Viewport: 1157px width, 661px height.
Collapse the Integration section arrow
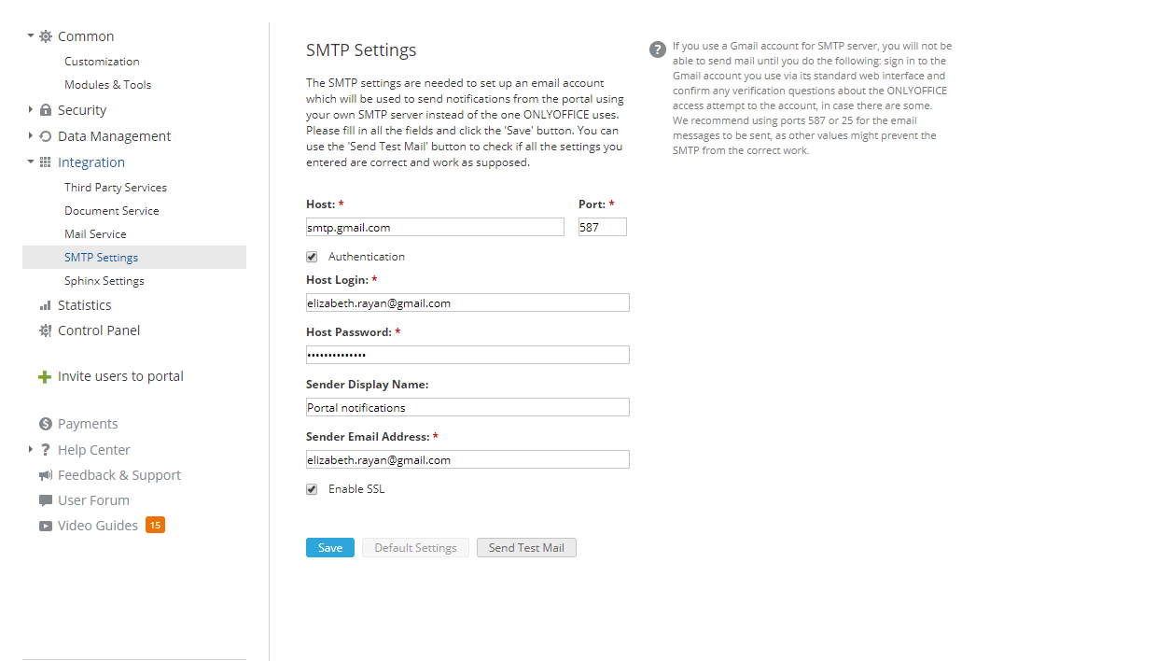point(31,162)
